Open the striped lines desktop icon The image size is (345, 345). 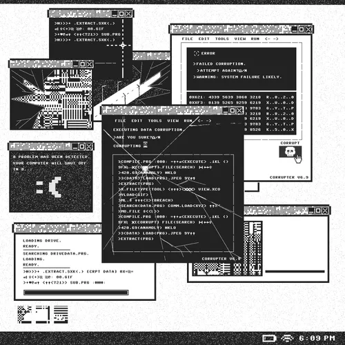click(61, 315)
